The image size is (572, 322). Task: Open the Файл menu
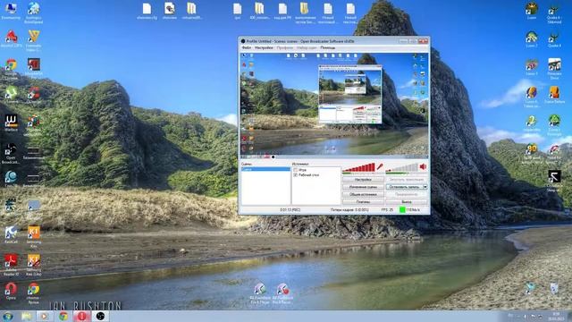tap(247, 47)
